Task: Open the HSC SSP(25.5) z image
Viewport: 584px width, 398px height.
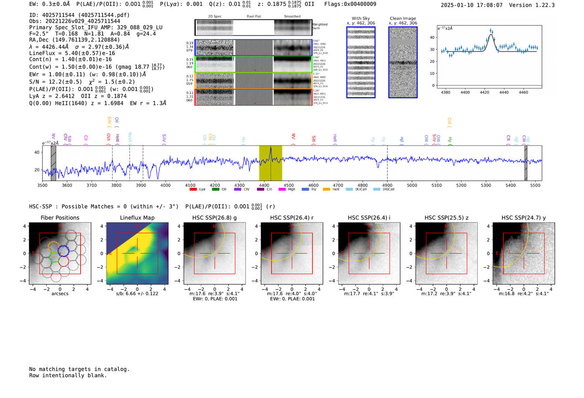Action: pos(446,254)
